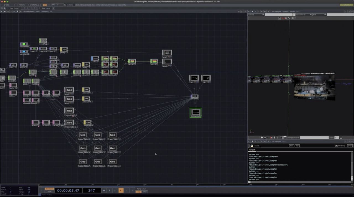
Task: Select the Textport tab
Action: tap(252, 150)
